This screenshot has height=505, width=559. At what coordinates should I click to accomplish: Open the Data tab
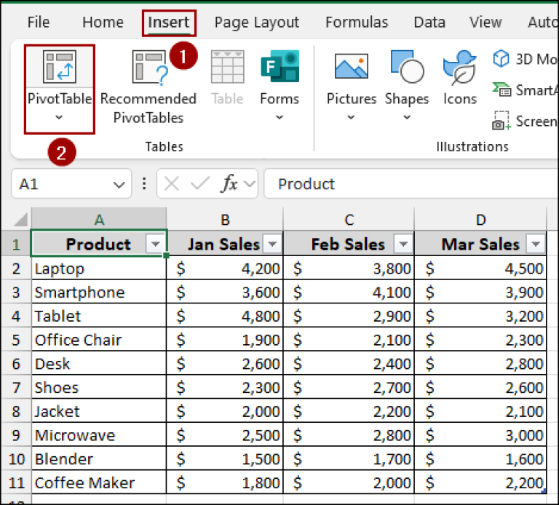[x=429, y=22]
